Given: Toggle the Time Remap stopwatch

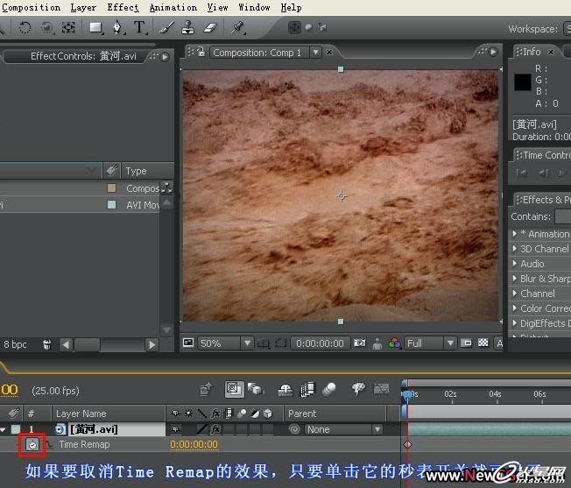Looking at the screenshot, I should point(32,445).
